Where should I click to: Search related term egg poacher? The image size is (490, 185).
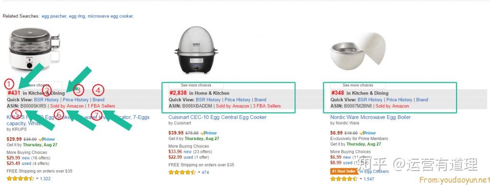(54, 16)
